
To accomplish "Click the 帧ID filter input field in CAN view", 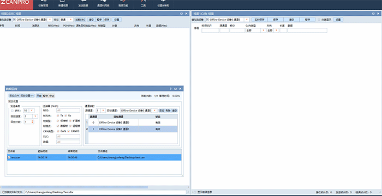I will coord(237,30).
